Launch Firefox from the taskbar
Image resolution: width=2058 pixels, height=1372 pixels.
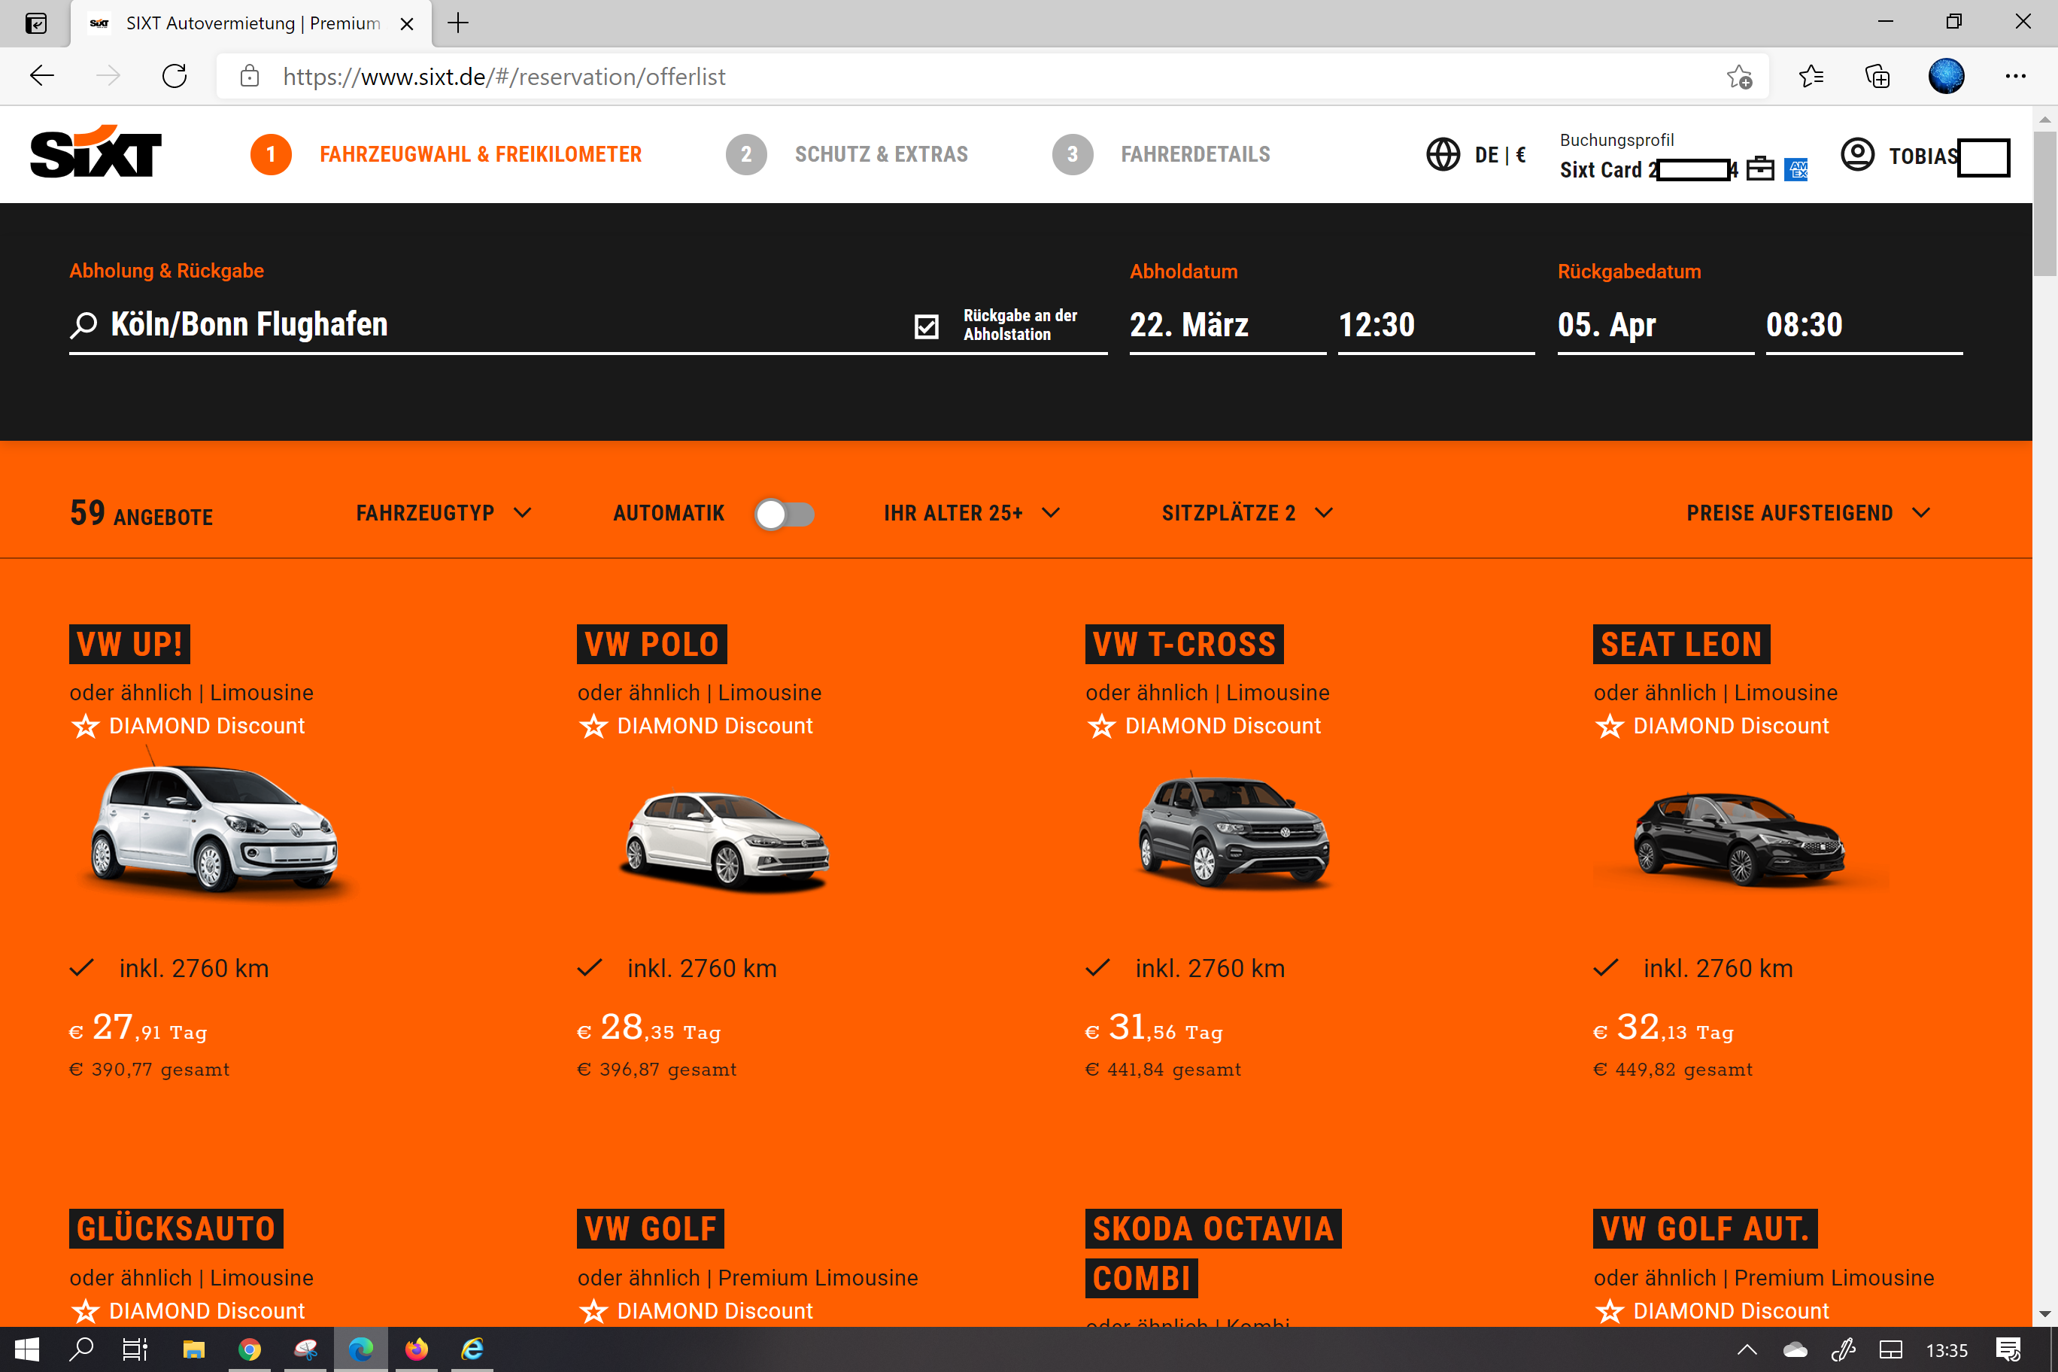point(417,1349)
